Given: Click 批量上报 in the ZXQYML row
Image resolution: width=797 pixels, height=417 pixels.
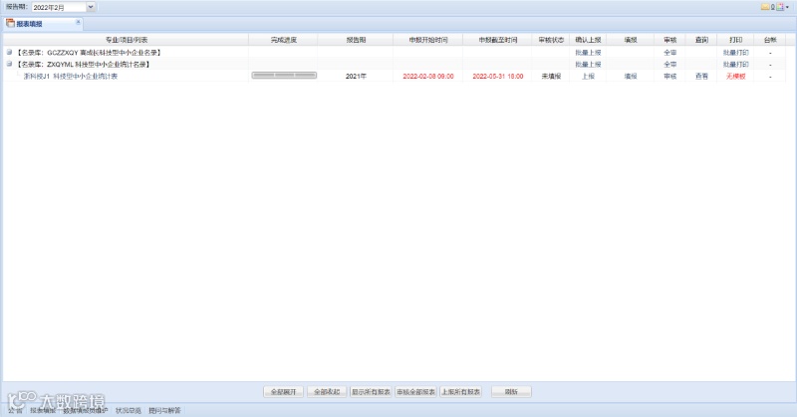Looking at the screenshot, I should pos(588,65).
